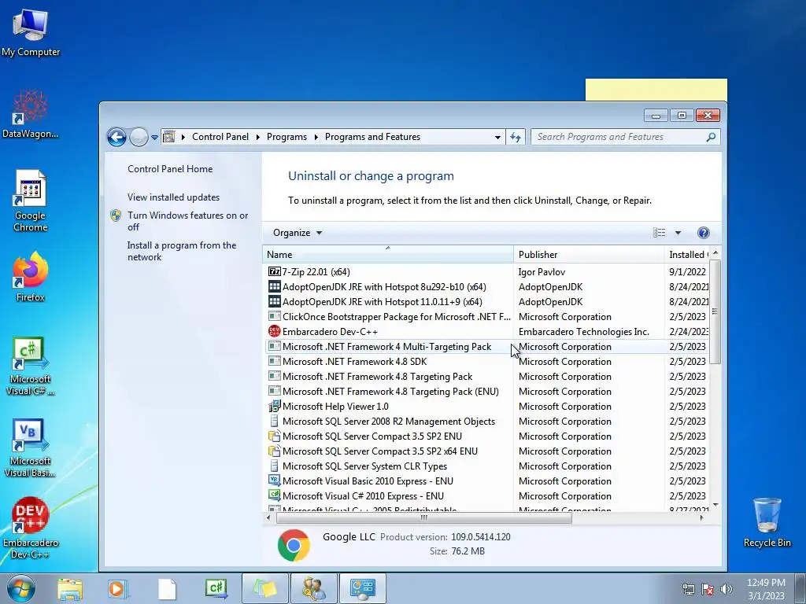Click the Control Panel breadcrumb

click(x=220, y=137)
